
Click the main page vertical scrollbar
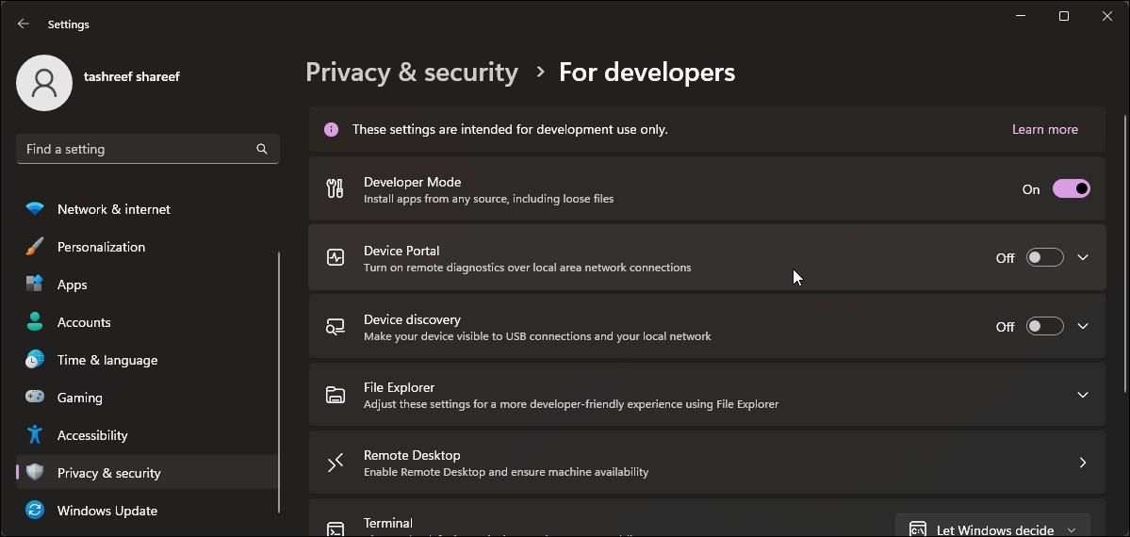click(1124, 253)
